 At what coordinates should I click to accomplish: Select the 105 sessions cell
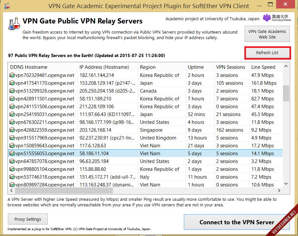230,83
